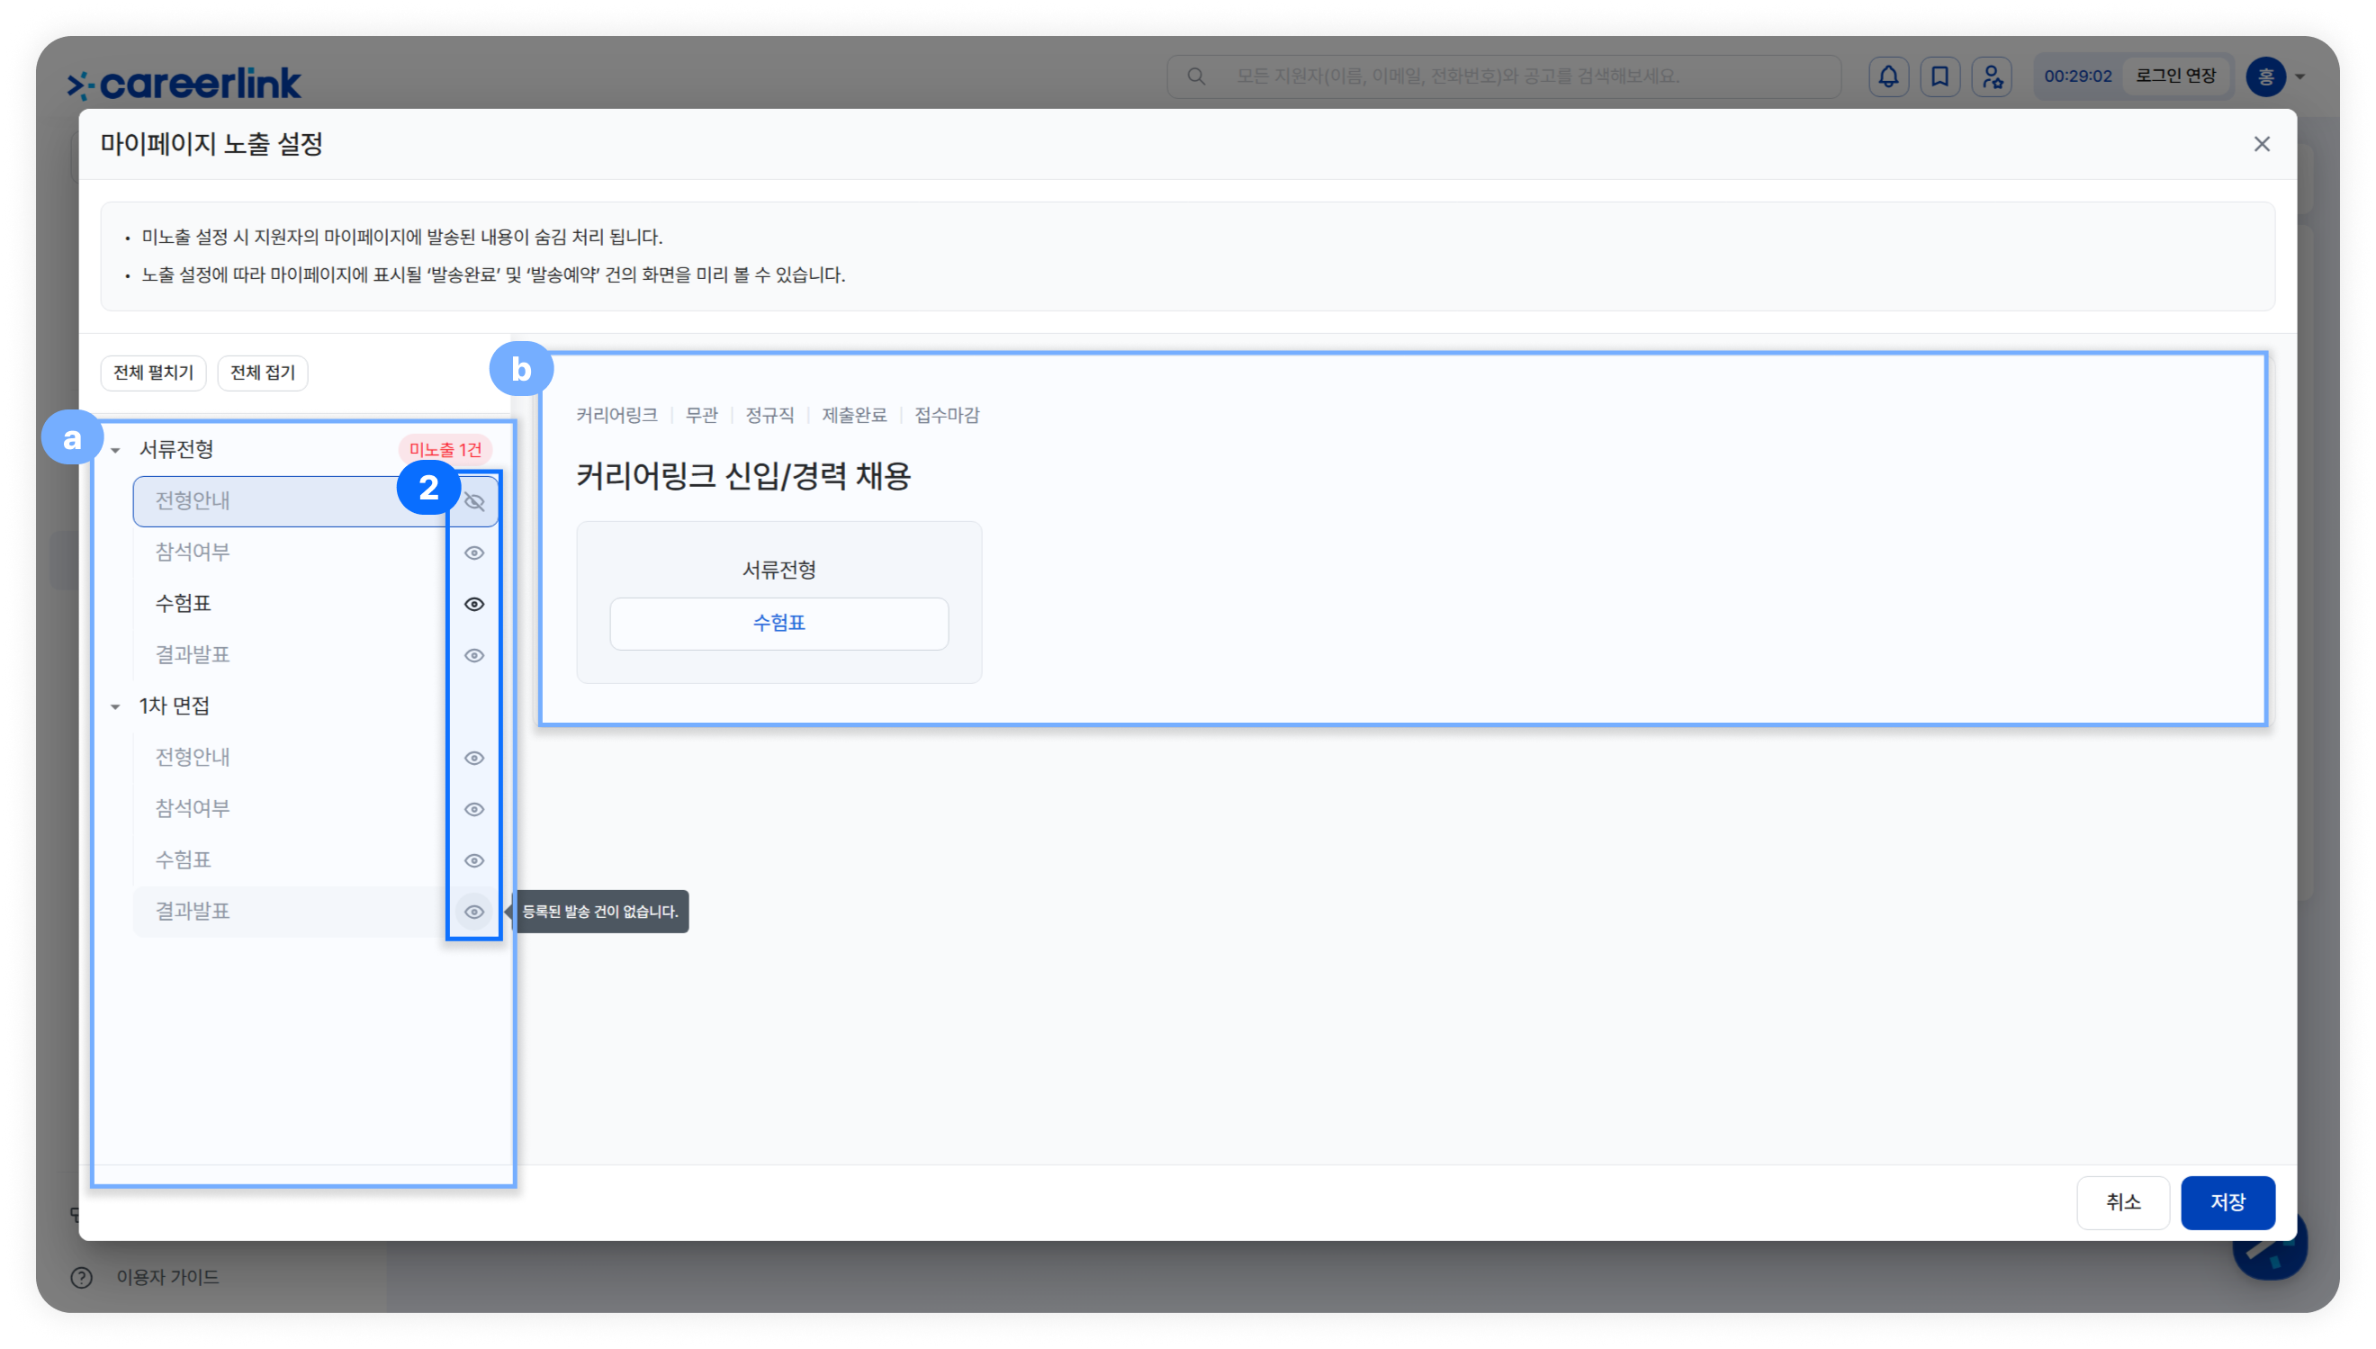Viewport: 2376px width, 1349px height.
Task: Cancel with the 취소 button
Action: [2122, 1202]
